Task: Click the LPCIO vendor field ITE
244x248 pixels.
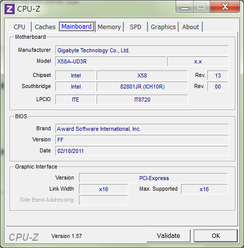Action: point(75,100)
